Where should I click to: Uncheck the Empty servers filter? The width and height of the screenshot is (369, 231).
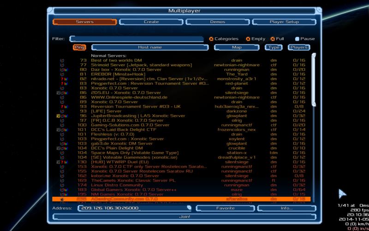pos(248,39)
